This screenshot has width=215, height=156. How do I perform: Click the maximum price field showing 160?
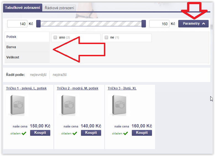(159, 24)
